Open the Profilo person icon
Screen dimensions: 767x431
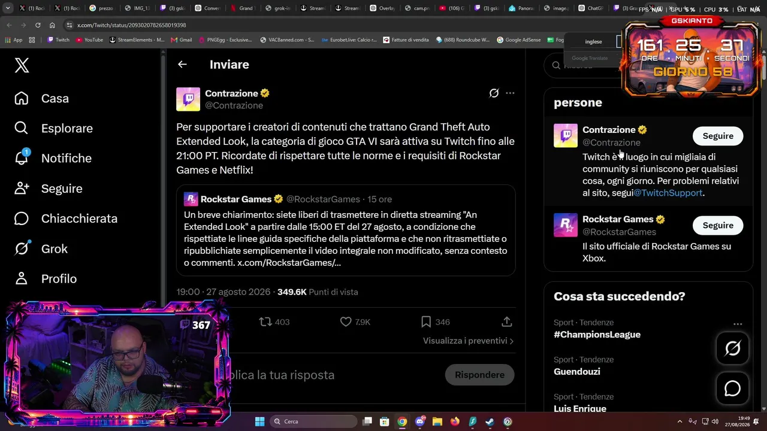pos(22,278)
